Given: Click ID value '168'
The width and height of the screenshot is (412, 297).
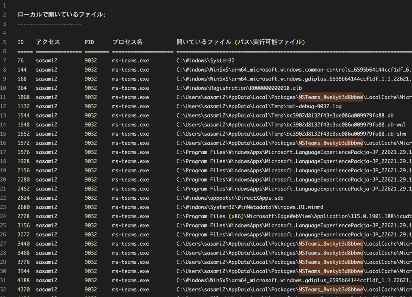Looking at the screenshot, I should [x=22, y=79].
